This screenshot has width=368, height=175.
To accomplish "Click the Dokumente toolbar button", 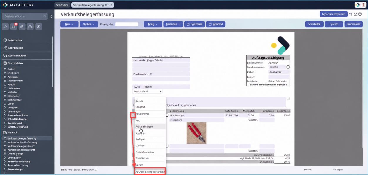I will click(195, 24).
